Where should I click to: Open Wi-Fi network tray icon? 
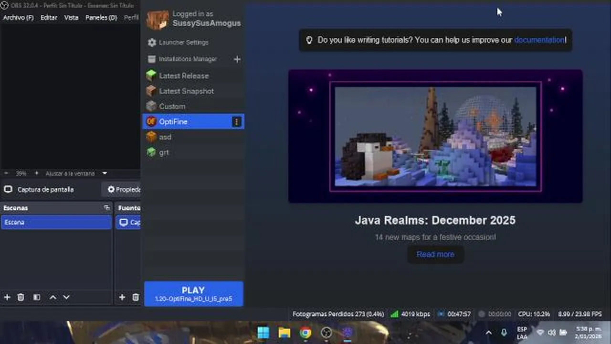[540, 333]
